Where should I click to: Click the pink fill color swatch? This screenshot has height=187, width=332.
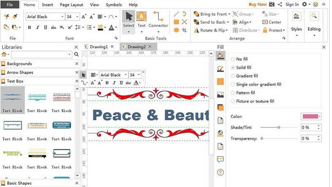point(310,116)
